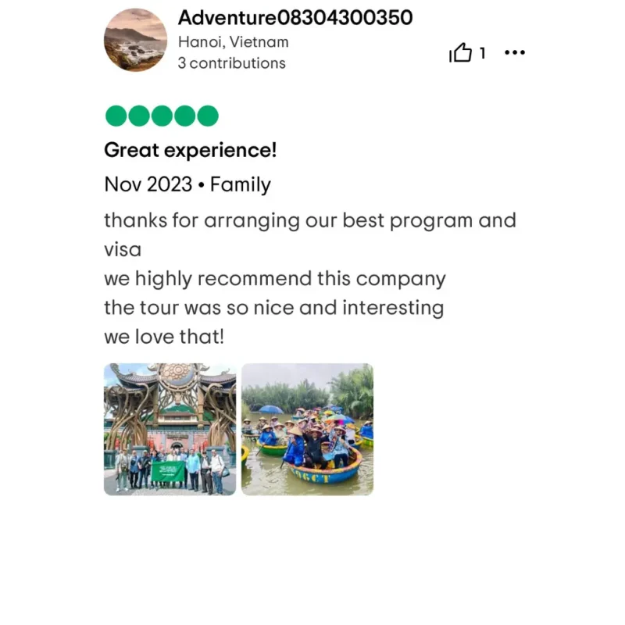Viewport: 625px width, 625px height.
Task: Click the Family trip type label
Action: (241, 184)
